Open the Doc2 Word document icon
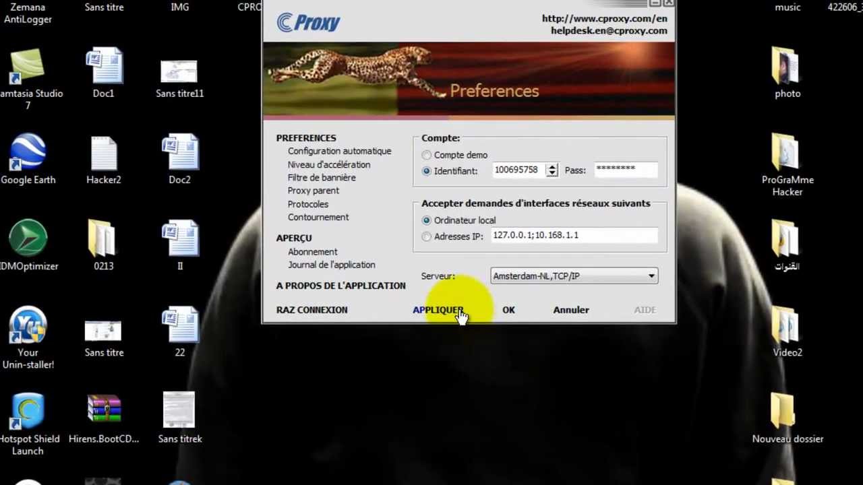Screen dimensions: 863x485 pyautogui.click(x=180, y=152)
